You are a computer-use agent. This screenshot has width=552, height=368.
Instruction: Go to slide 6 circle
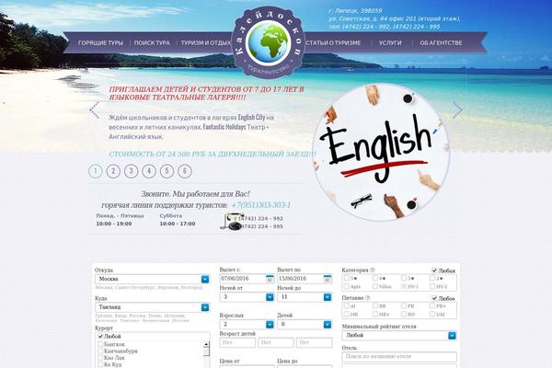(x=185, y=171)
